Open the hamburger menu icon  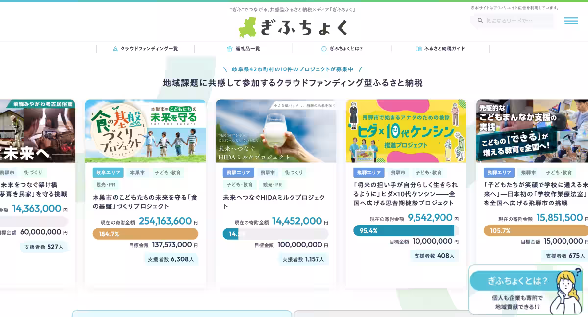571,21
